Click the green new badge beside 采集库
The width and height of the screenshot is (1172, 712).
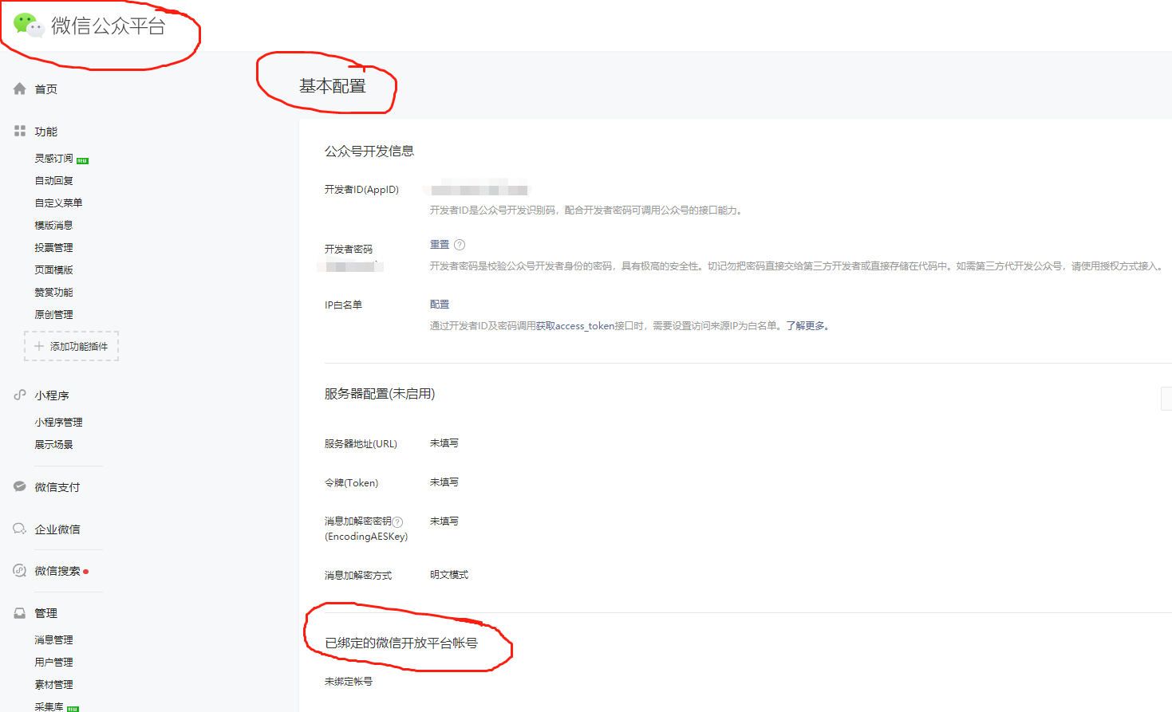(x=73, y=708)
